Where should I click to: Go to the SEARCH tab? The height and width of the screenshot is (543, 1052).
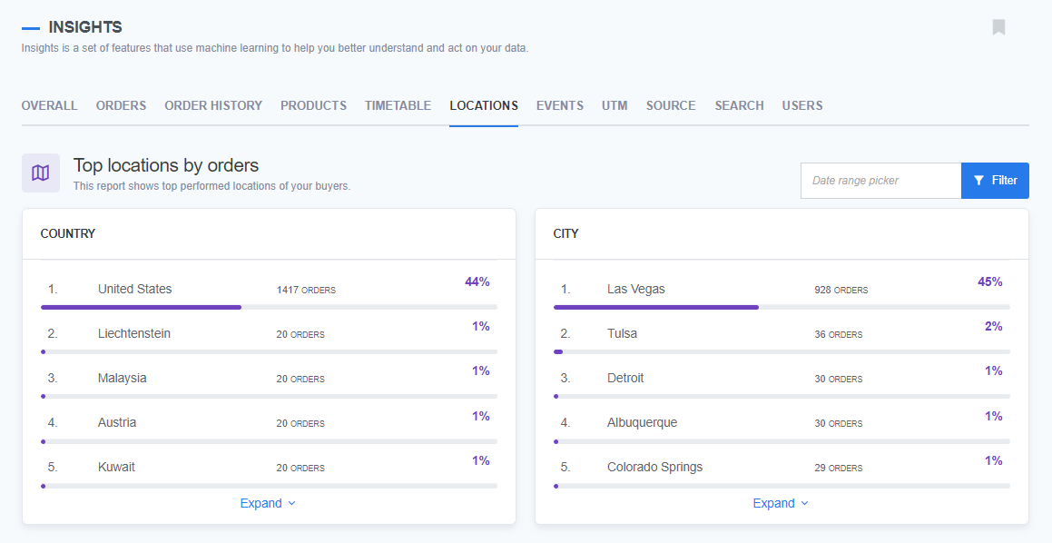739,105
